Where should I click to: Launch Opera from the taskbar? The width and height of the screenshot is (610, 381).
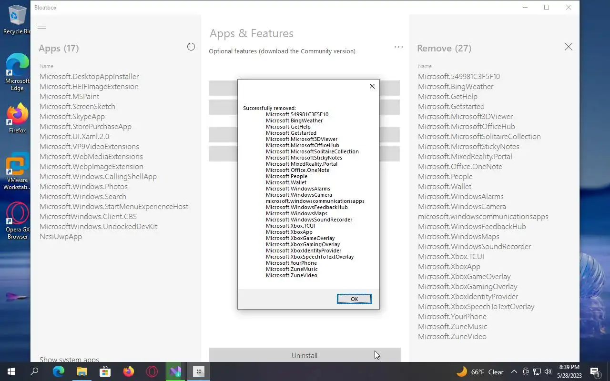152,371
